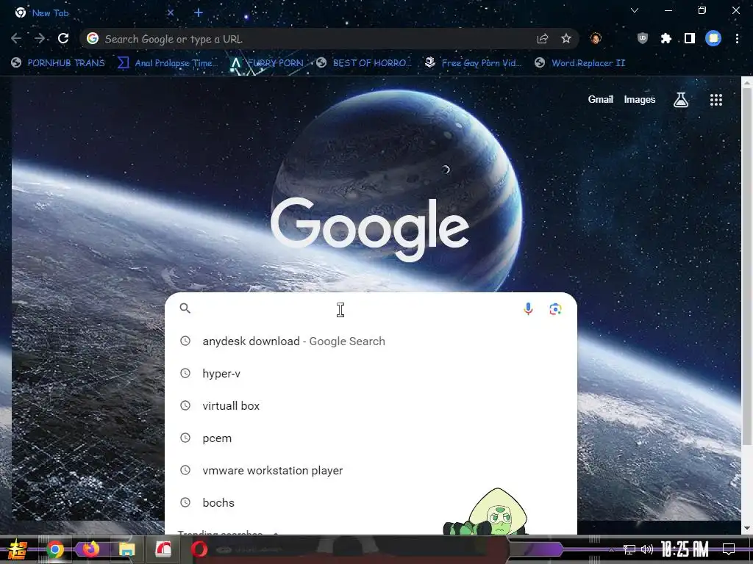The width and height of the screenshot is (753, 564).
Task: Open a new tab with the plus button
Action: click(199, 13)
